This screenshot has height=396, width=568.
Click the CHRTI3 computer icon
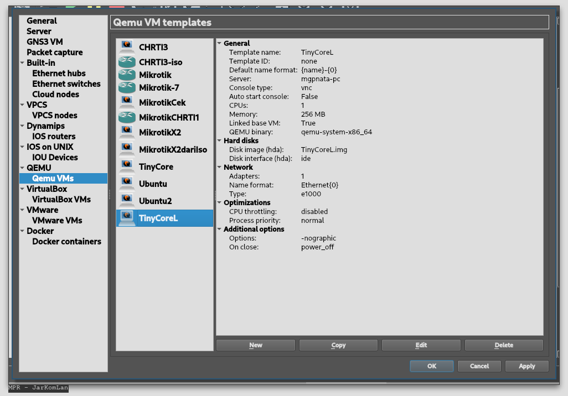click(x=127, y=47)
